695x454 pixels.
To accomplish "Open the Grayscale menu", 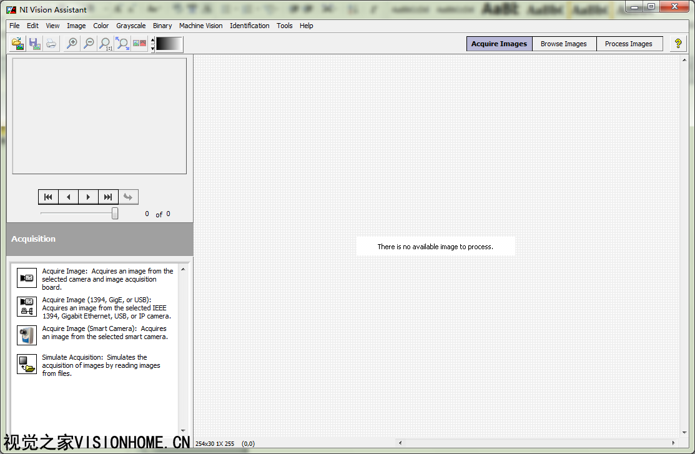I will click(x=131, y=26).
